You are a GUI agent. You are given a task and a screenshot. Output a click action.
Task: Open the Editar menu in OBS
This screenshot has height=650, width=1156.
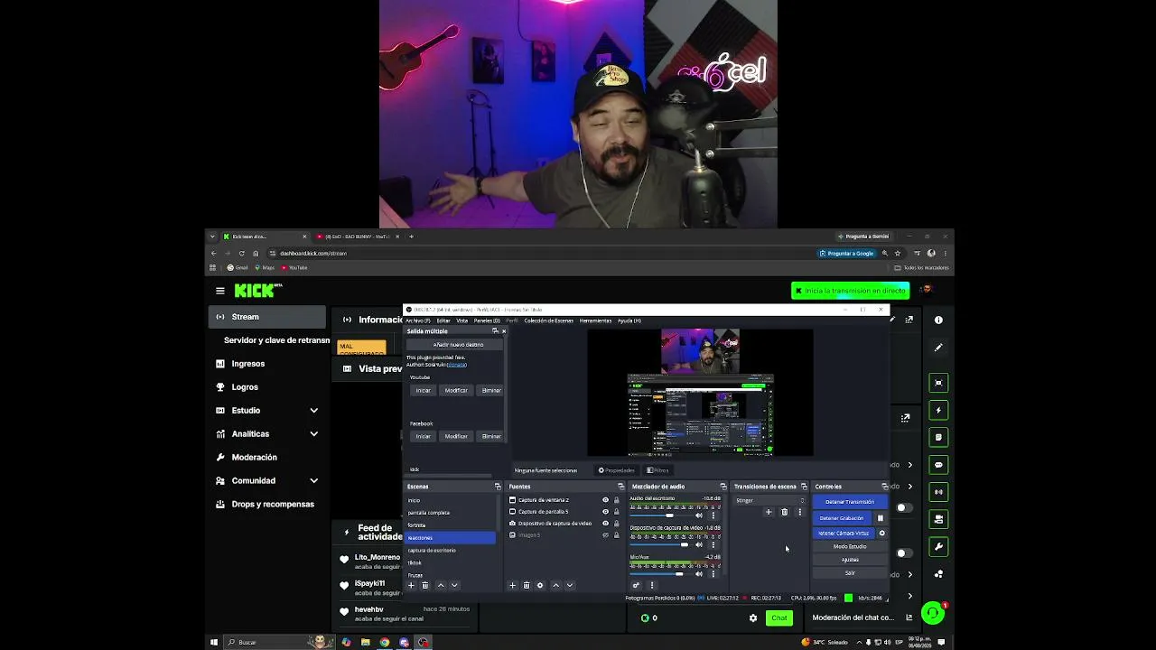pos(443,320)
